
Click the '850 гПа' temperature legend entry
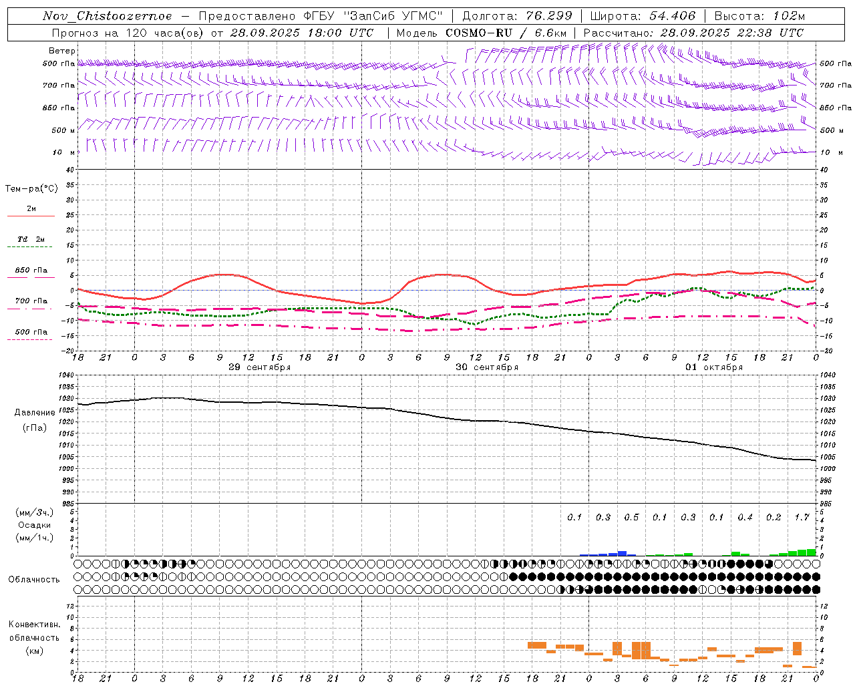(31, 271)
